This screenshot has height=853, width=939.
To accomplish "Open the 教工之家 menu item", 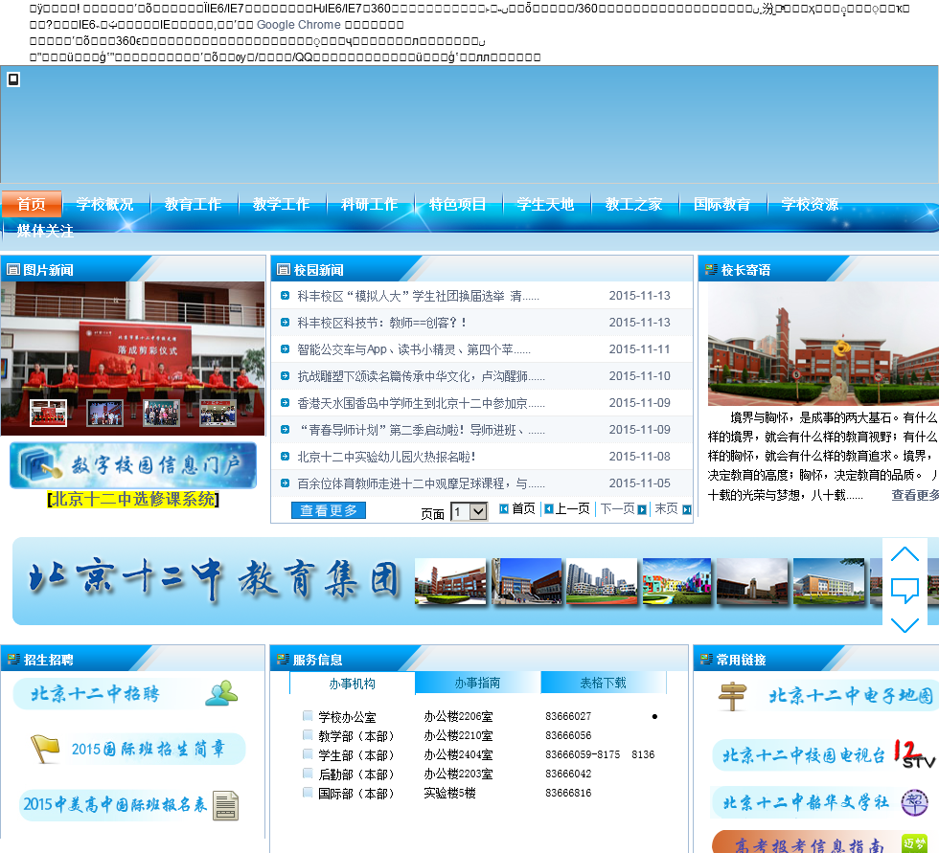I will 633,204.
